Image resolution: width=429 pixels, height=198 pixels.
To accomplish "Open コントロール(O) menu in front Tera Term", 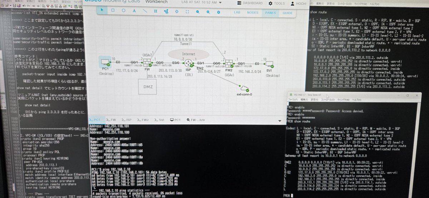I will pos(327,100).
